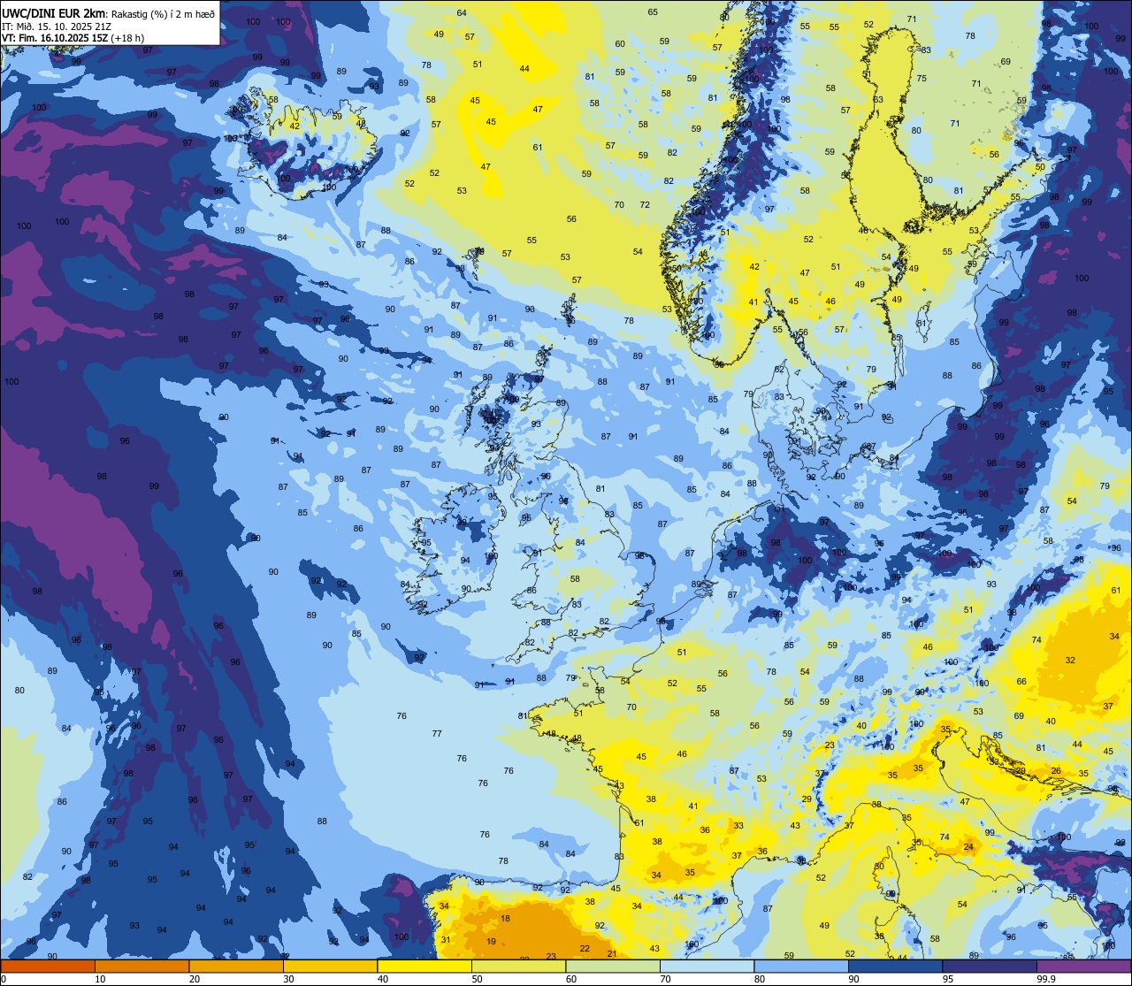Click the value 75 over northern Finland
1132x986 pixels.
coord(922,79)
